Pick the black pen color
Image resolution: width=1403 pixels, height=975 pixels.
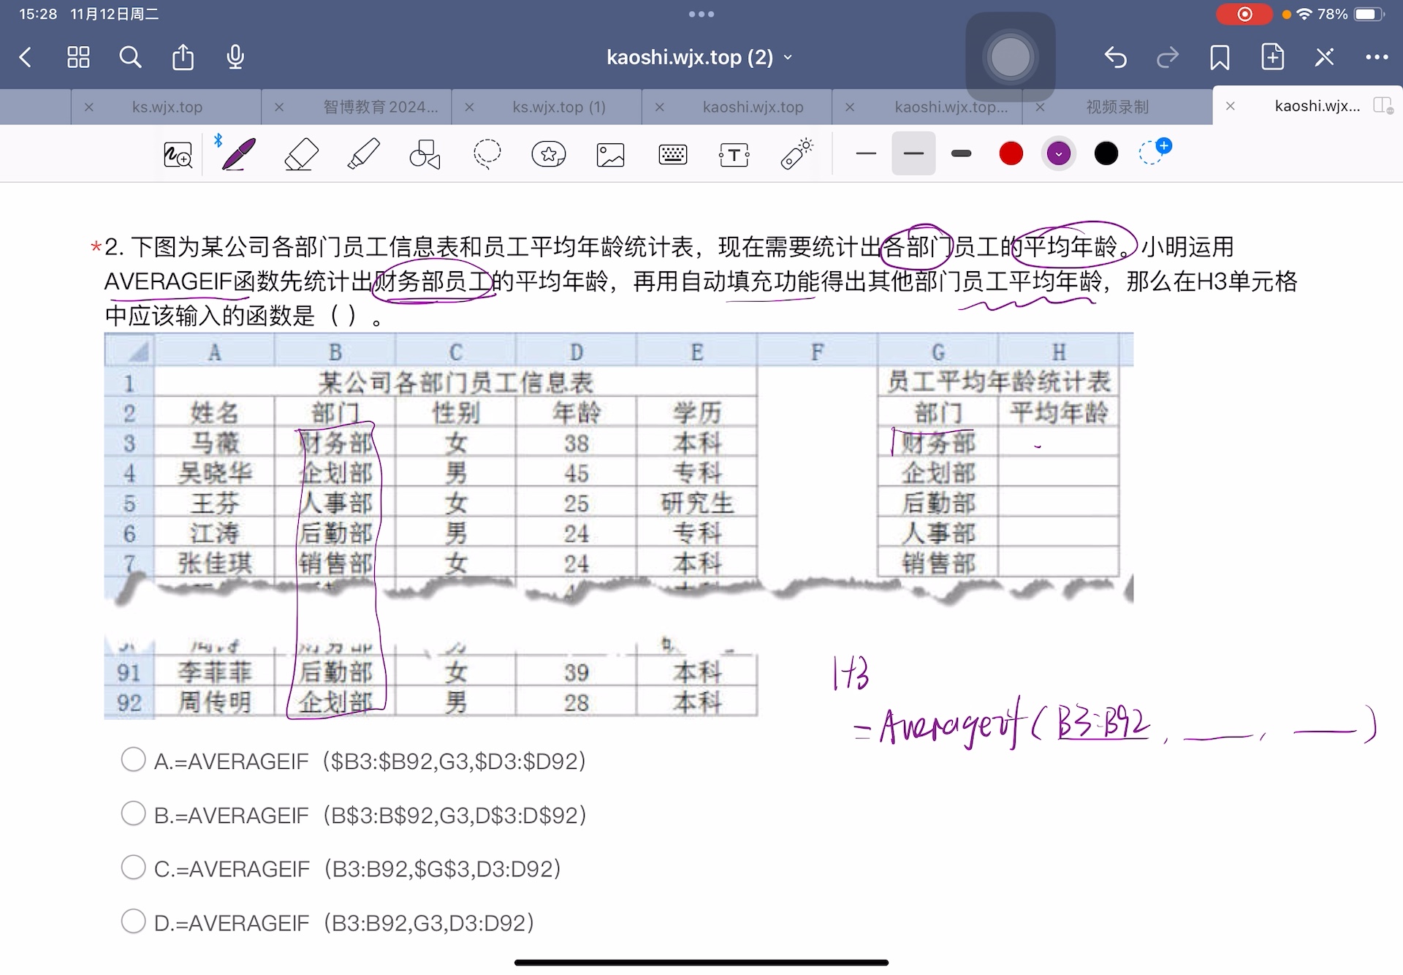pyautogui.click(x=1106, y=153)
